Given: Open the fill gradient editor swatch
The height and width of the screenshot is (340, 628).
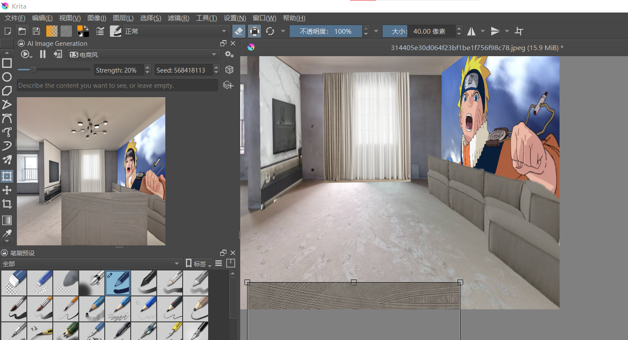Looking at the screenshot, I should pyautogui.click(x=52, y=31).
